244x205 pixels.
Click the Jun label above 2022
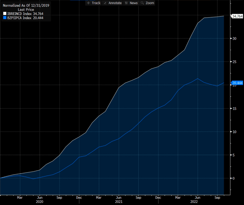(198, 198)
